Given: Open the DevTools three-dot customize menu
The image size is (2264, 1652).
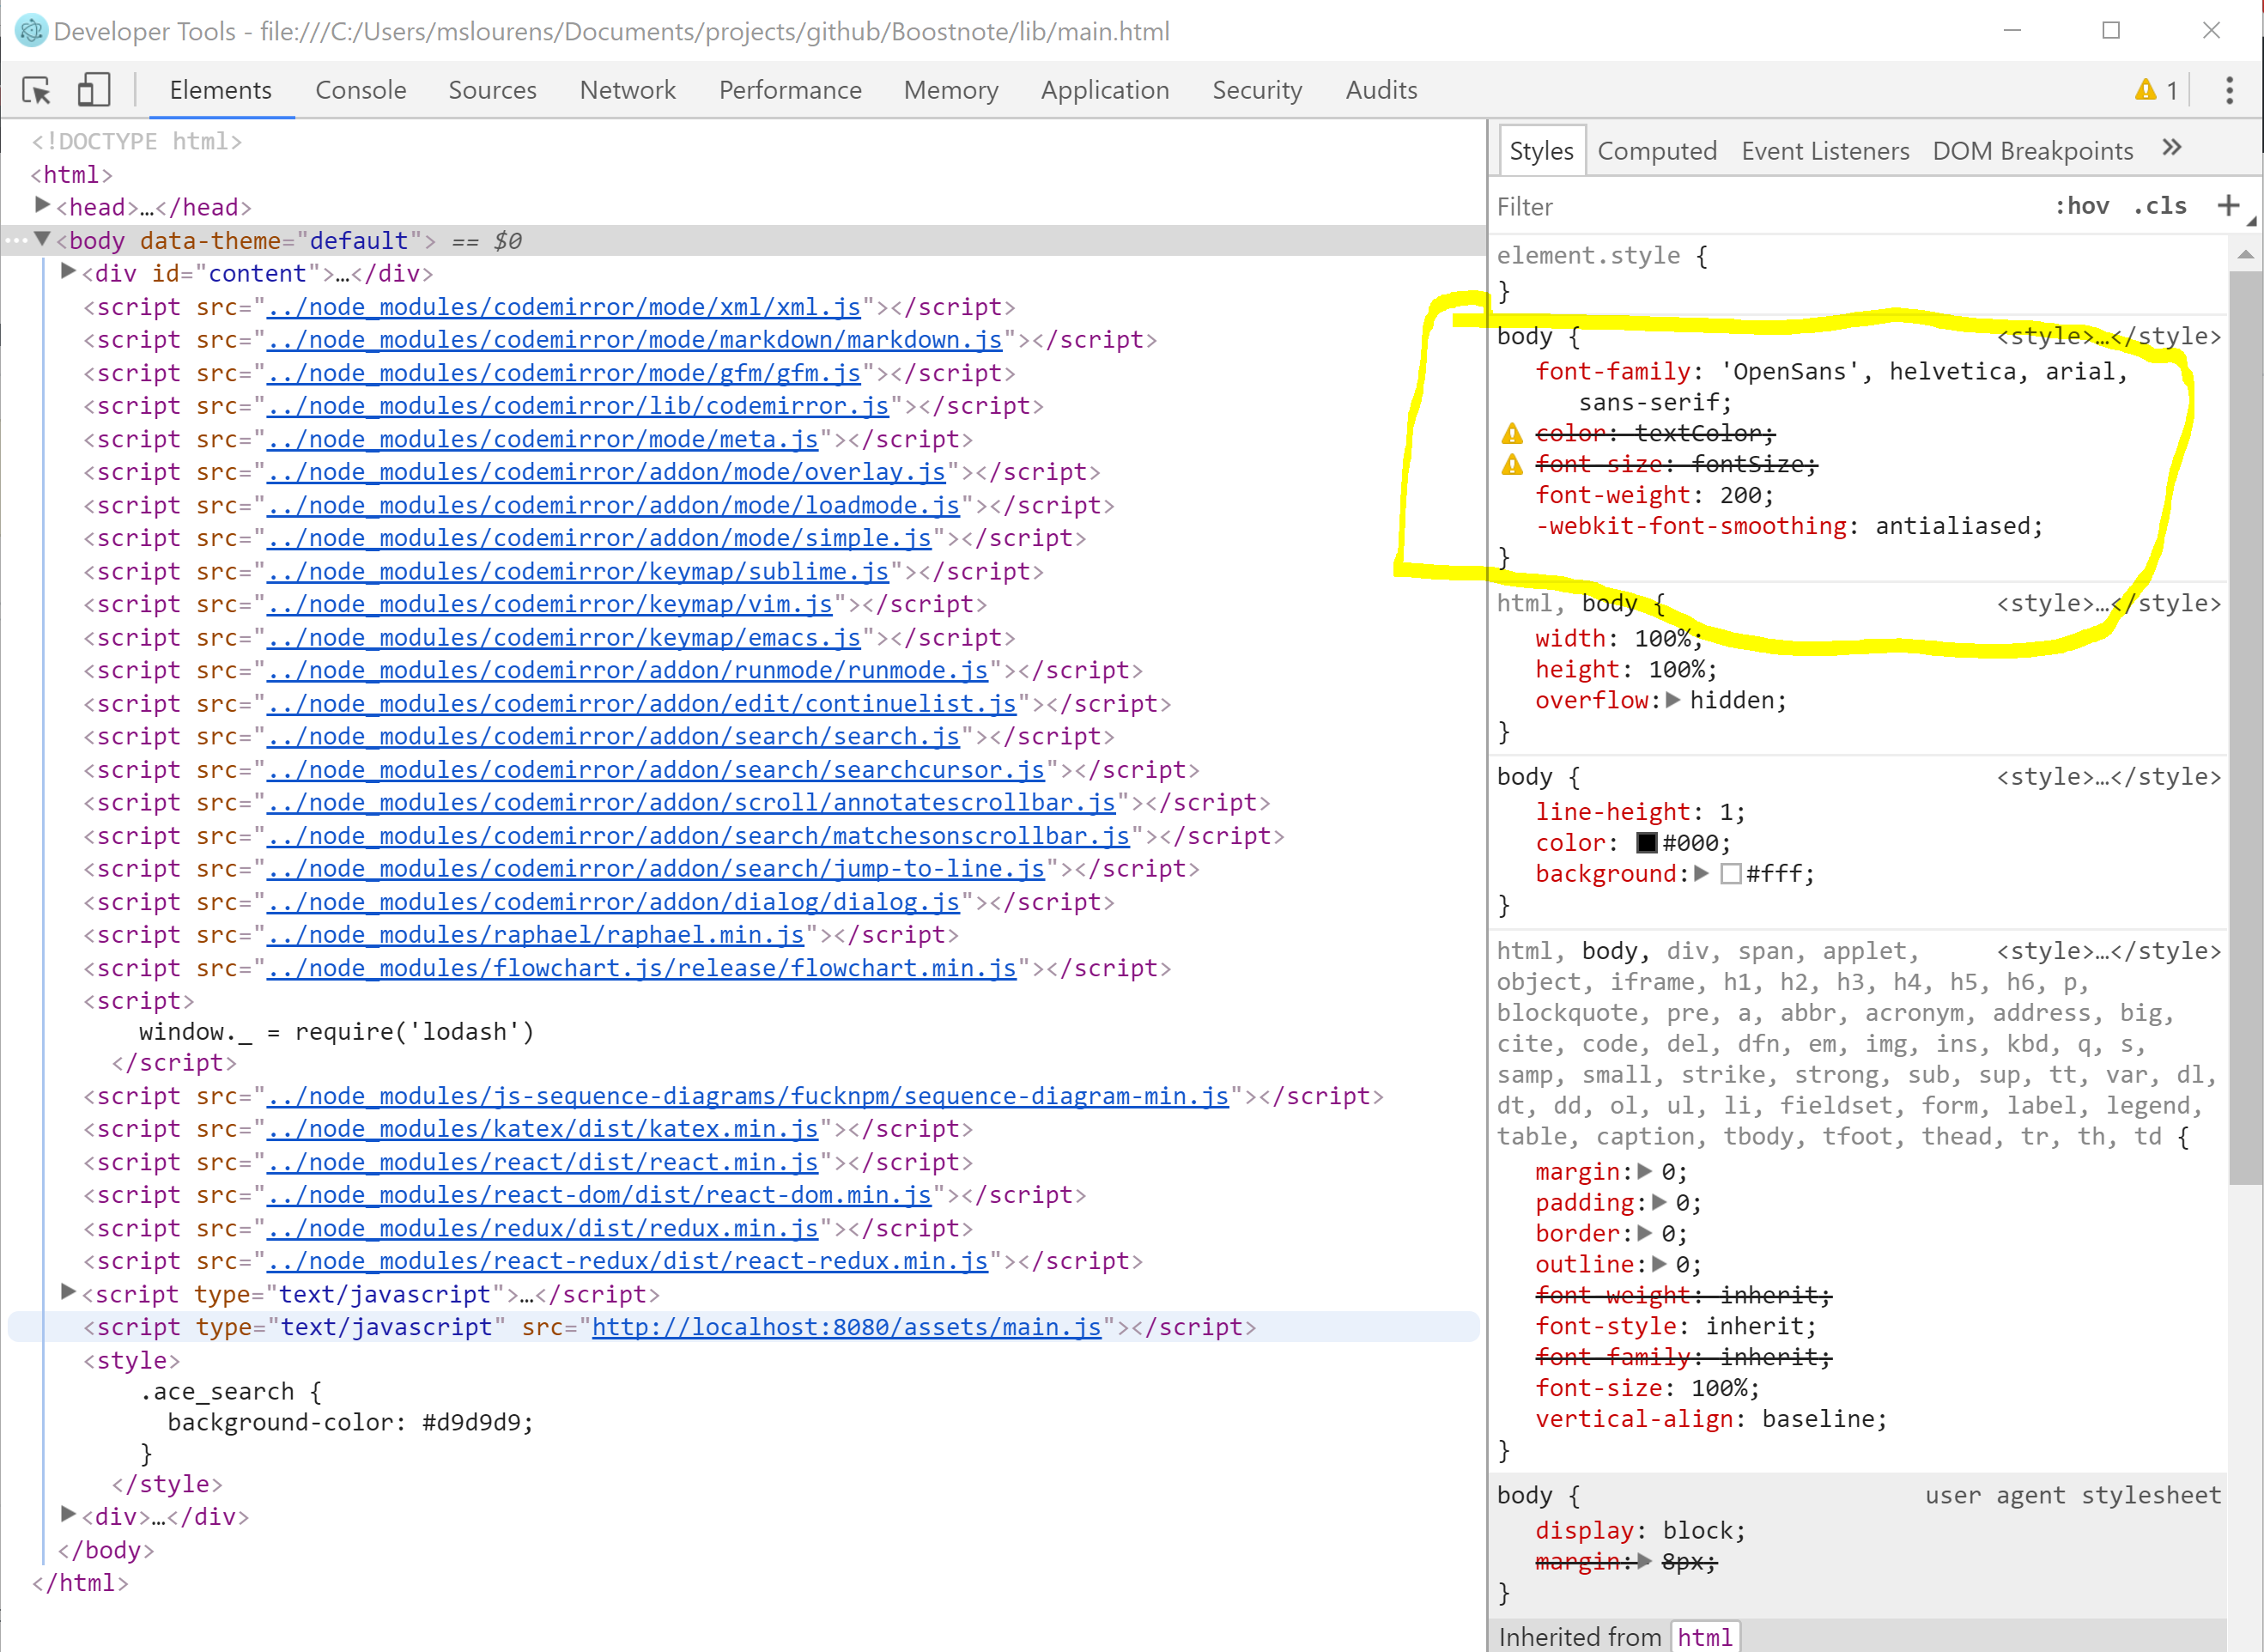Looking at the screenshot, I should pos(2229,91).
